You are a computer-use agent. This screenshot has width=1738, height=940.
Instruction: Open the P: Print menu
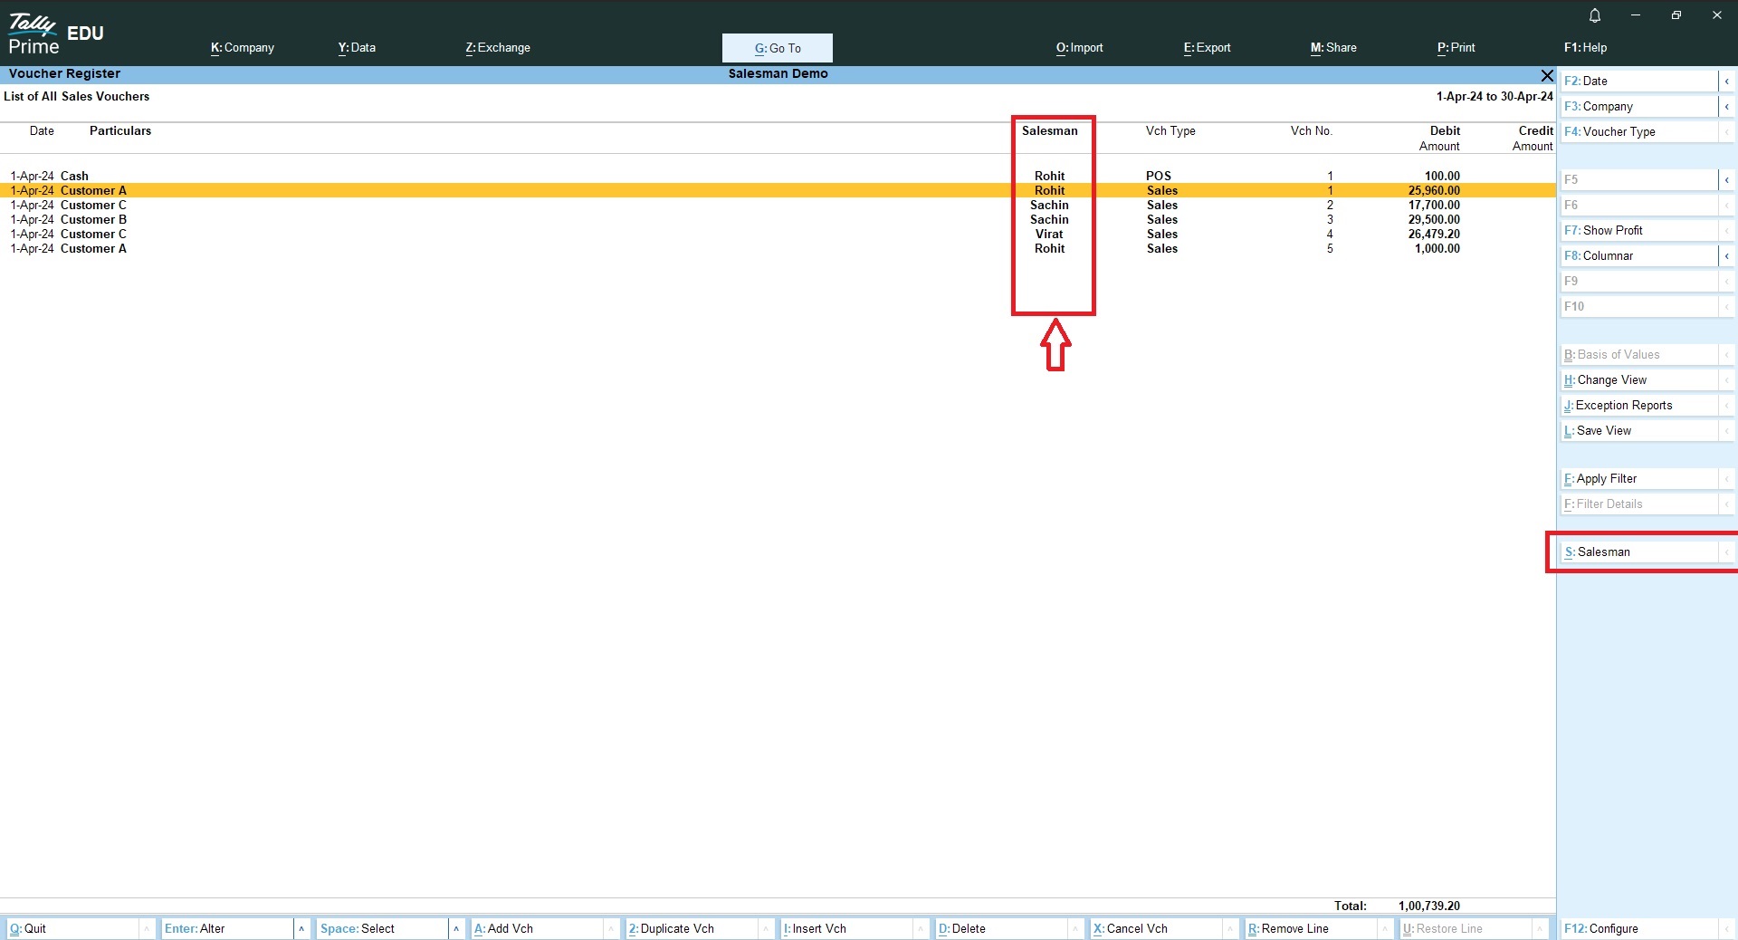[1456, 48]
